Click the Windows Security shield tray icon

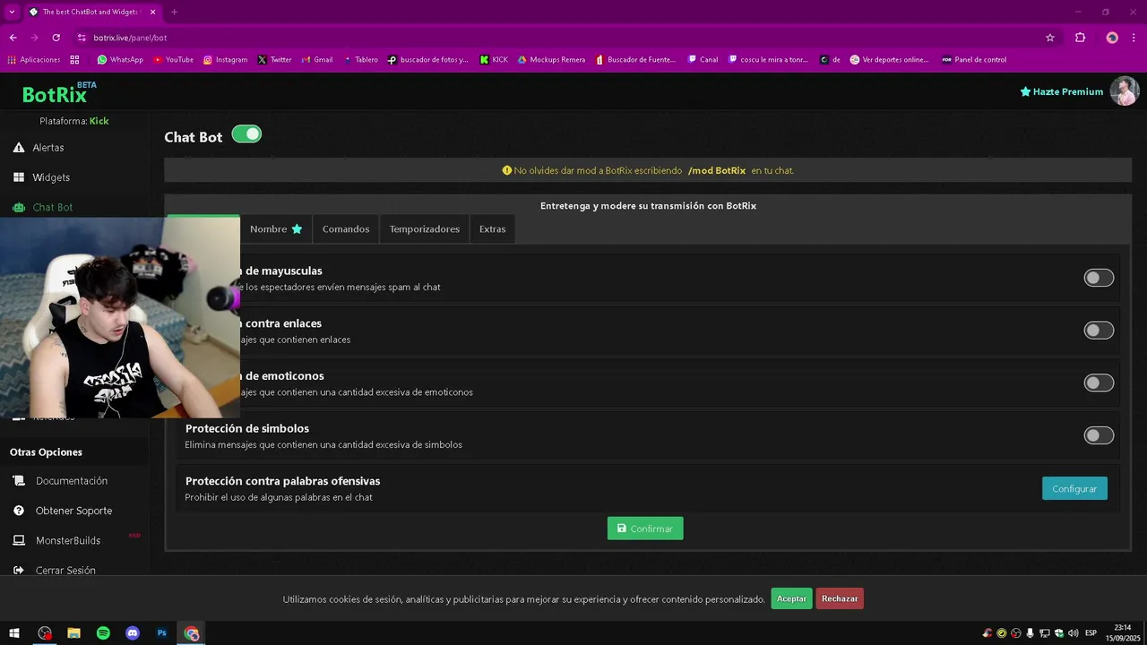(1058, 633)
